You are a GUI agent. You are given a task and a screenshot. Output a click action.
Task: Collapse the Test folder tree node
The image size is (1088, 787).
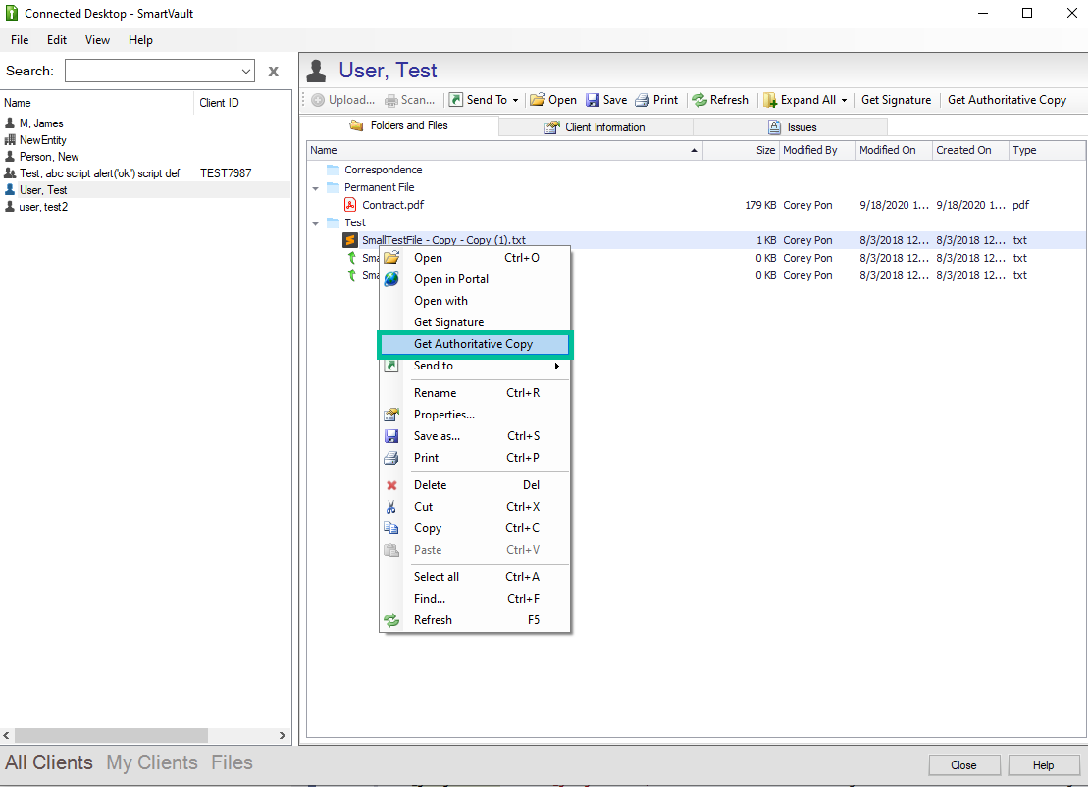point(316,222)
